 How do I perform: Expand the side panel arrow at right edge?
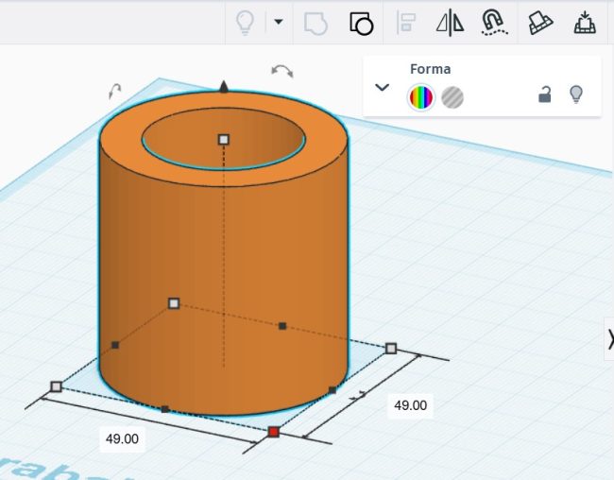tap(609, 339)
